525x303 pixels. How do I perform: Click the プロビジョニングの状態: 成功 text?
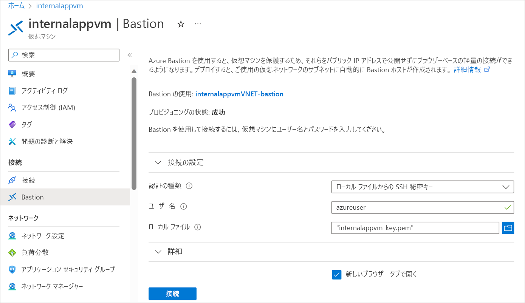pyautogui.click(x=187, y=113)
